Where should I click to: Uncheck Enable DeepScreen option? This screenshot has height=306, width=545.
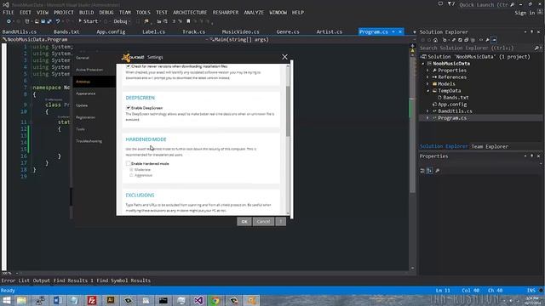[128, 108]
